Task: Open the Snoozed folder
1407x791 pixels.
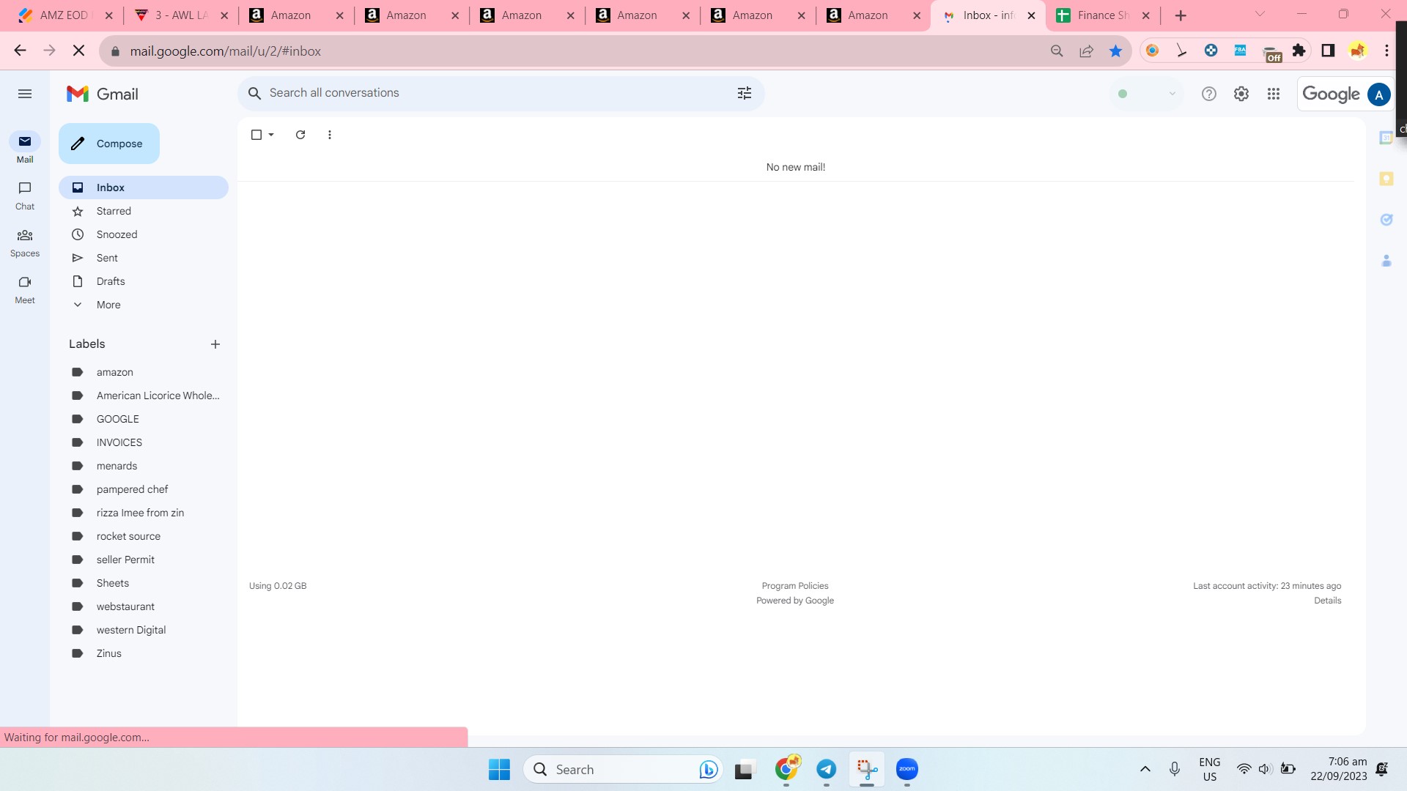Action: coord(144,234)
